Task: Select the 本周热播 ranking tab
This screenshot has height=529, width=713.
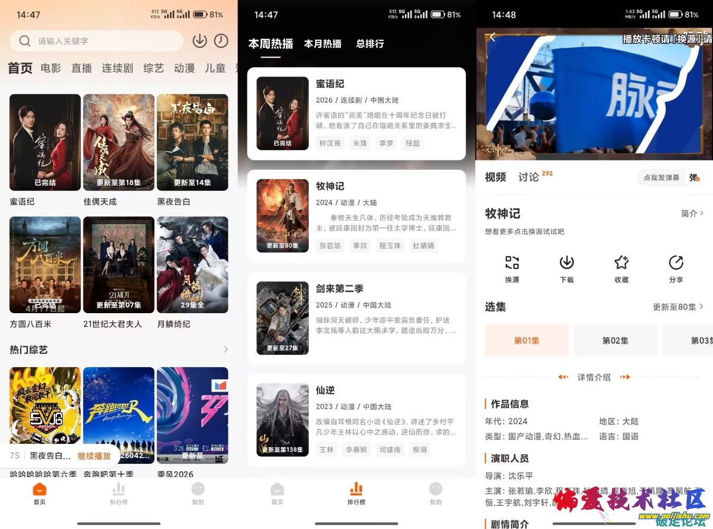Action: 271,44
